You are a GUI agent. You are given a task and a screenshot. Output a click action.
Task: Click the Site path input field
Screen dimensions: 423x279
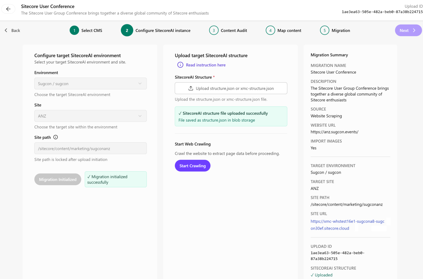click(90, 148)
